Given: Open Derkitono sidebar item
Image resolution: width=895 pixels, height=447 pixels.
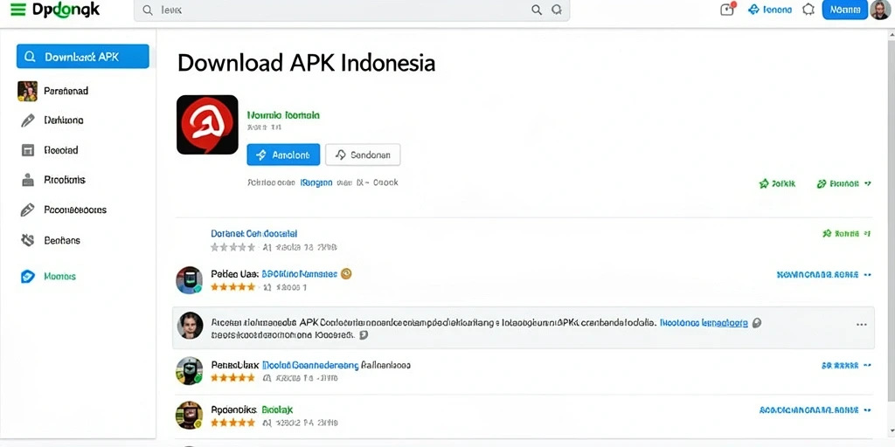Looking at the screenshot, I should pos(63,120).
